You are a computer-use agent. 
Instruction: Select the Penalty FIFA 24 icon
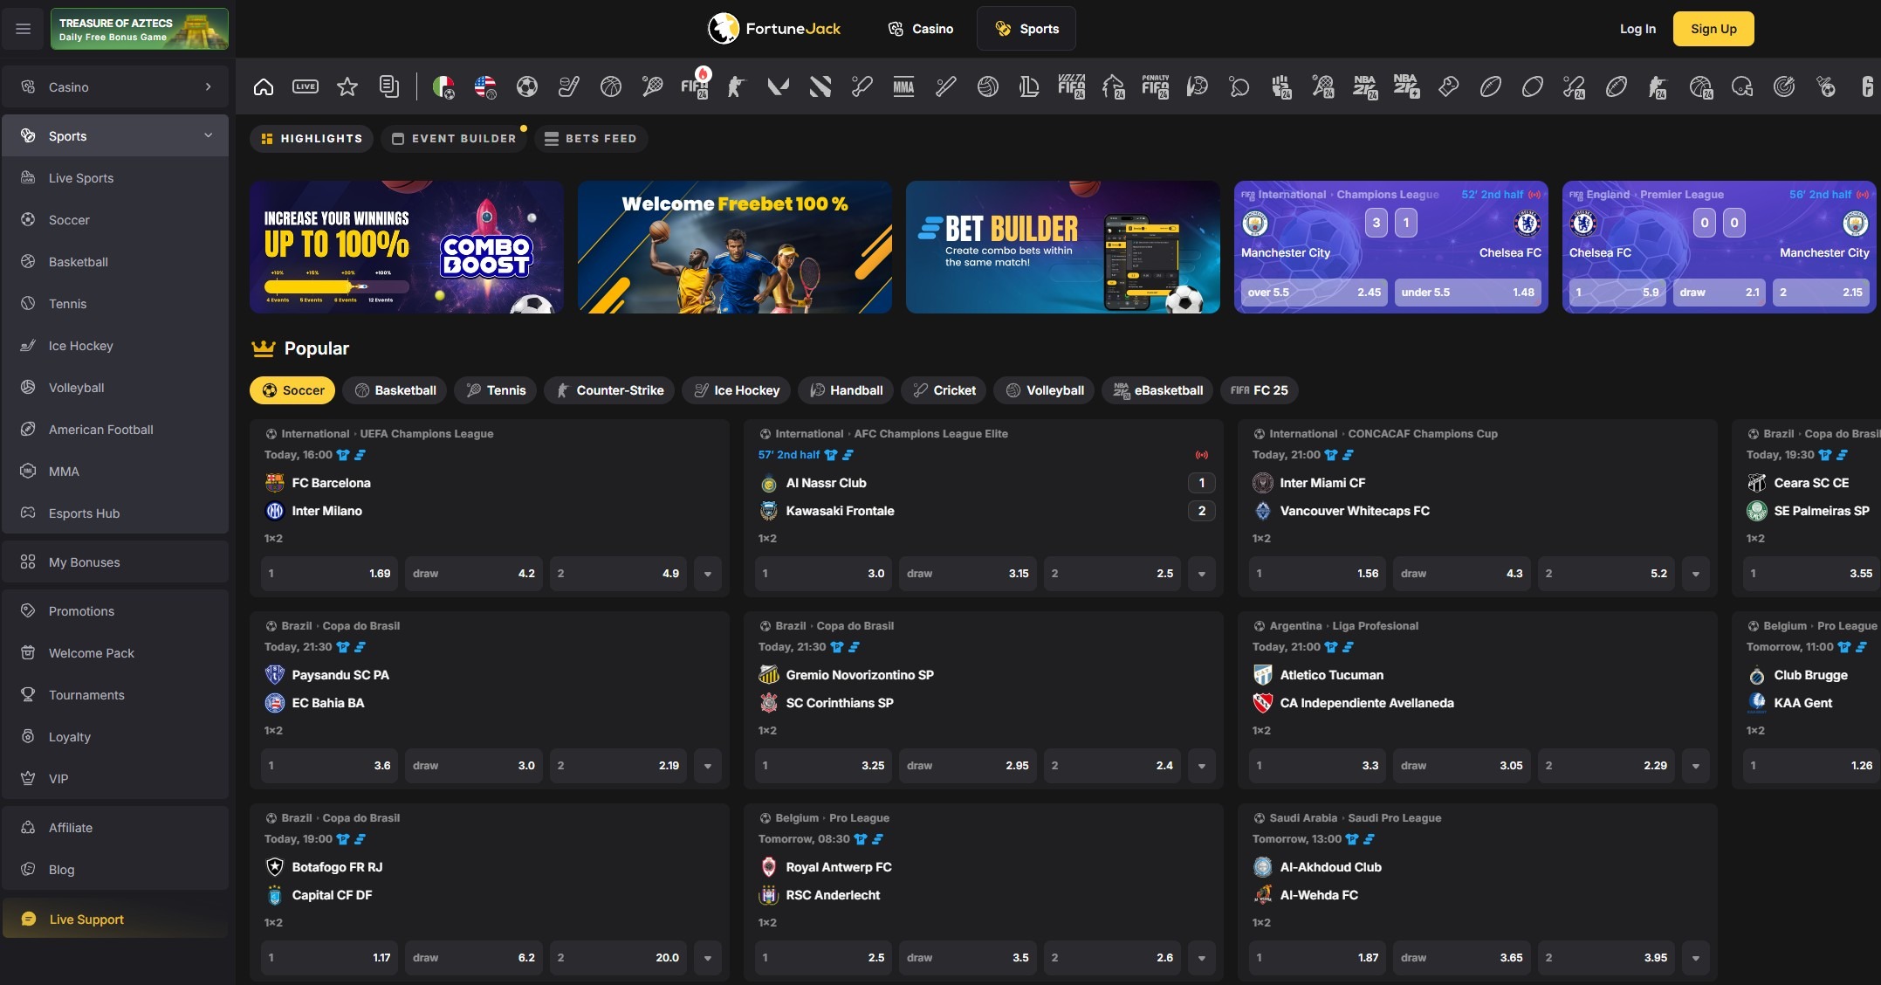1156,86
